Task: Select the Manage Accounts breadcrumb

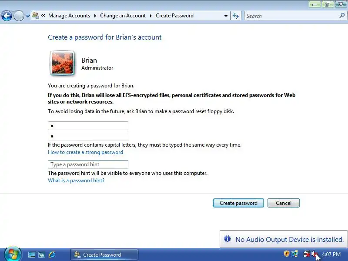Action: 69,16
